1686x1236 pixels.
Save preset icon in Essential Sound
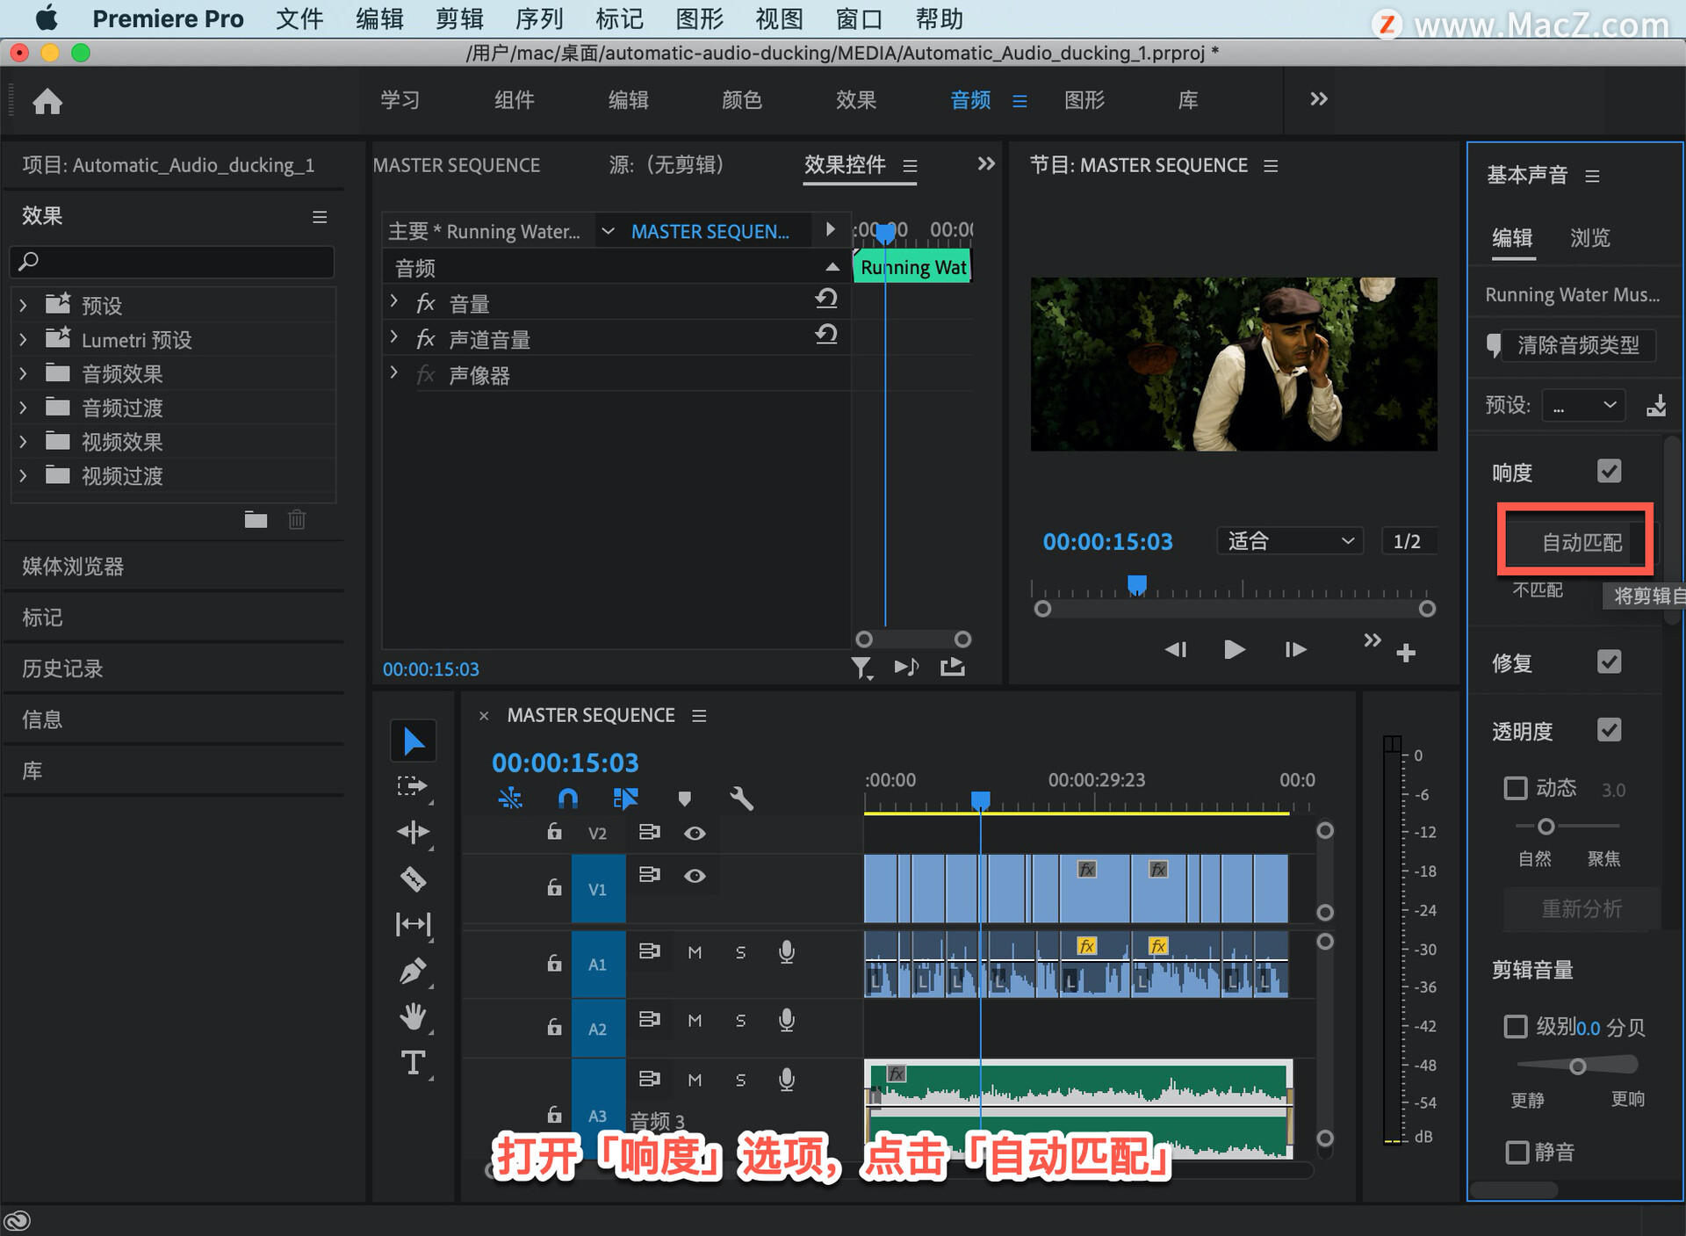click(1656, 405)
